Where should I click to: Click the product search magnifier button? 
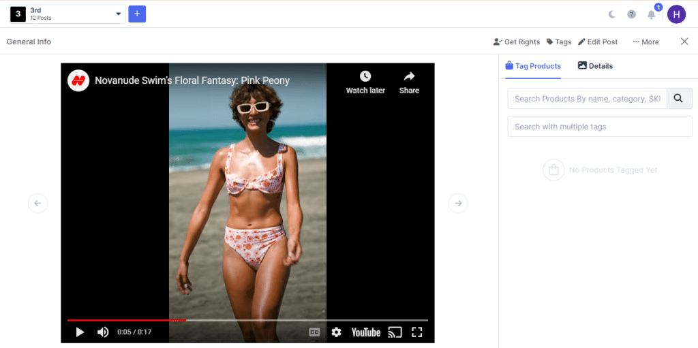(679, 99)
